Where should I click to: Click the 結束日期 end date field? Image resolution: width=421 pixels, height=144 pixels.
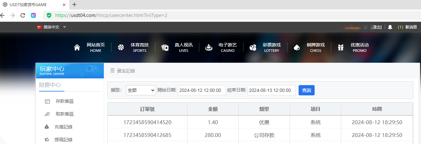(272, 90)
